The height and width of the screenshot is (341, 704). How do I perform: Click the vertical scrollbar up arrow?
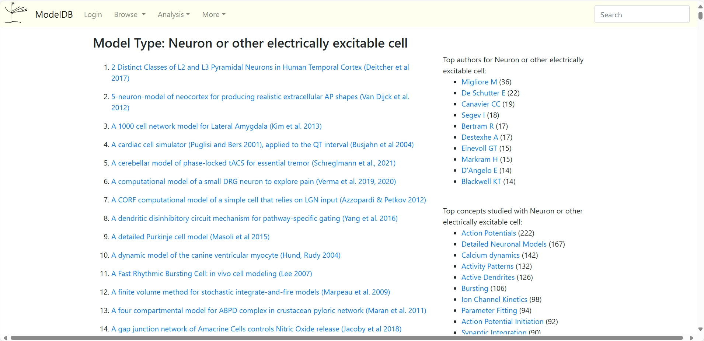[700, 7]
